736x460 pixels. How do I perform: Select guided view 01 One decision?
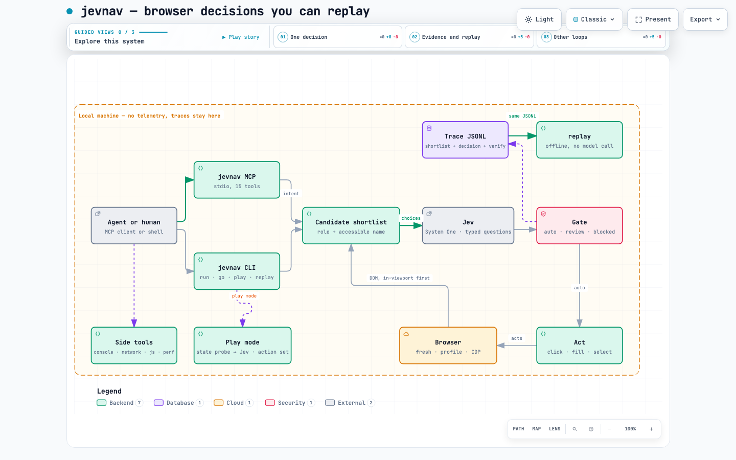pyautogui.click(x=338, y=37)
